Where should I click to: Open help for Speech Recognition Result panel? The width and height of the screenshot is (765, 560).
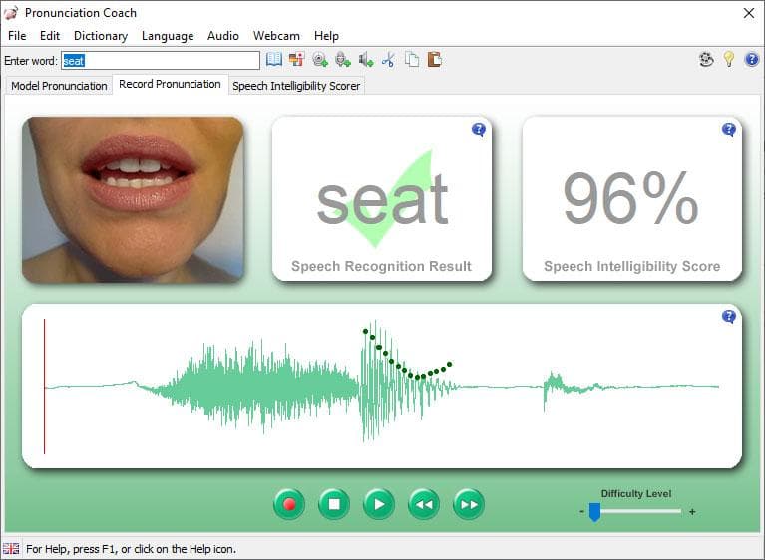coord(479,130)
